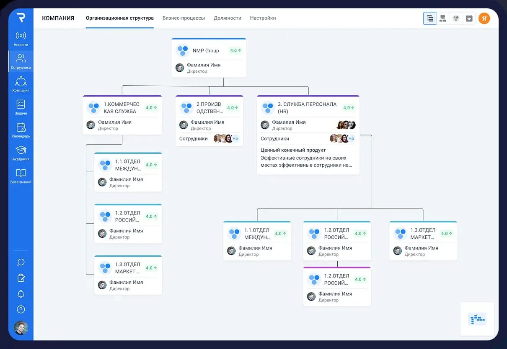
Task: Switch to circles bubble view mode
Action: (456, 18)
